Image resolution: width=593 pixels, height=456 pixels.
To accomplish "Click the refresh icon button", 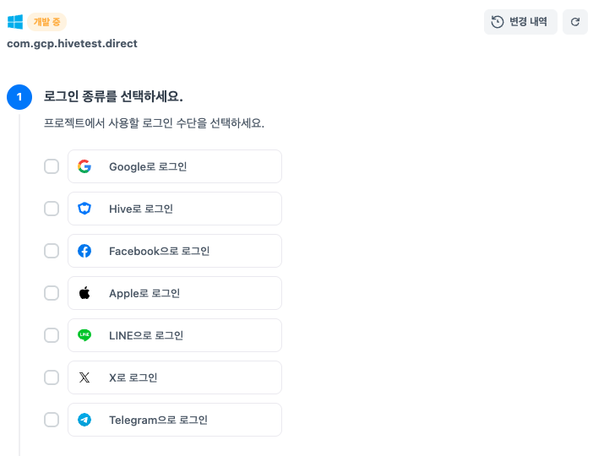I will [575, 22].
